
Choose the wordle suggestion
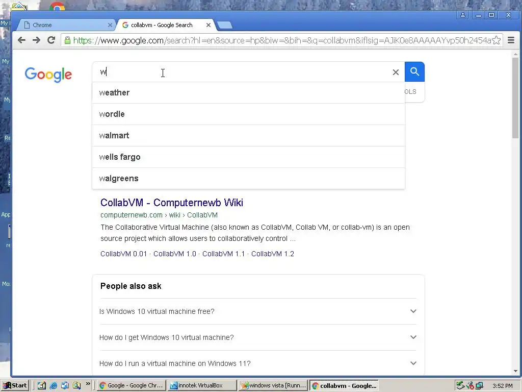[248, 114]
